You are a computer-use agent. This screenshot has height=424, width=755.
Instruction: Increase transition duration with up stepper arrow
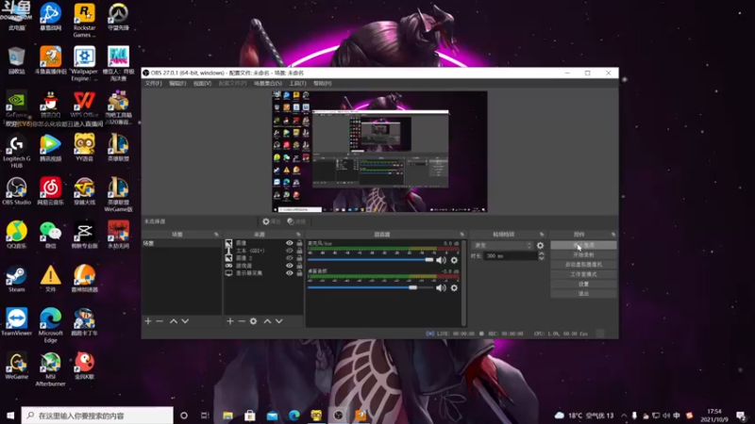541,253
